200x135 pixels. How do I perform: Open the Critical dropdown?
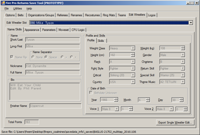133,75
